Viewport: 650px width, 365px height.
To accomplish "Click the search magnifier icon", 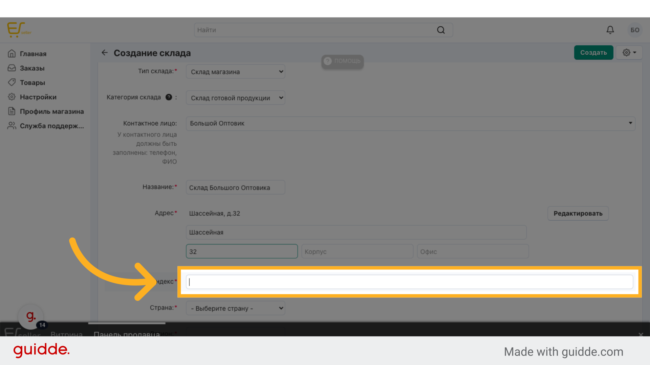I will tap(441, 30).
